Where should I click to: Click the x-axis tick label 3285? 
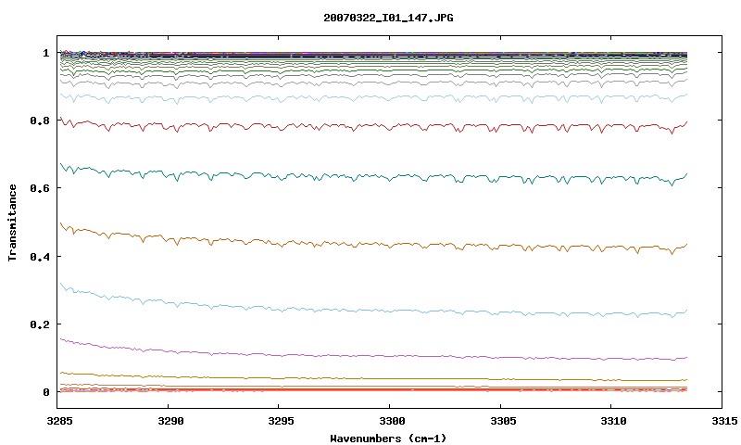click(x=60, y=421)
